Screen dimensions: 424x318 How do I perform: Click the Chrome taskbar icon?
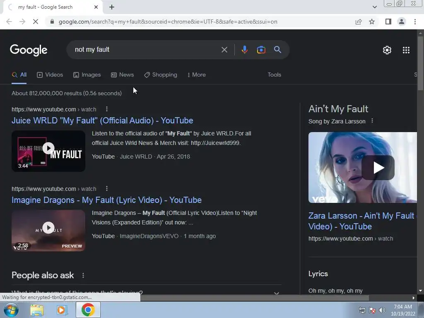pos(88,310)
